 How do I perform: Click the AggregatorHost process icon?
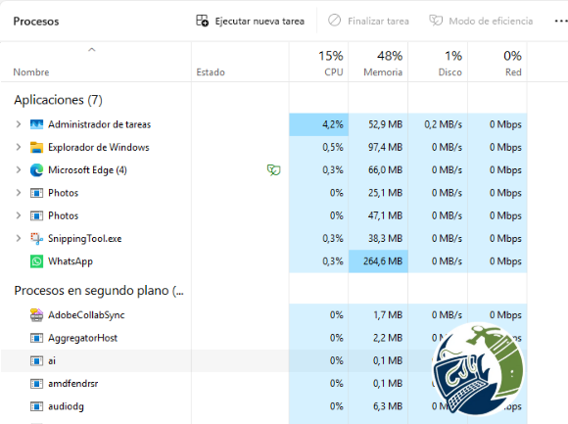click(x=36, y=338)
